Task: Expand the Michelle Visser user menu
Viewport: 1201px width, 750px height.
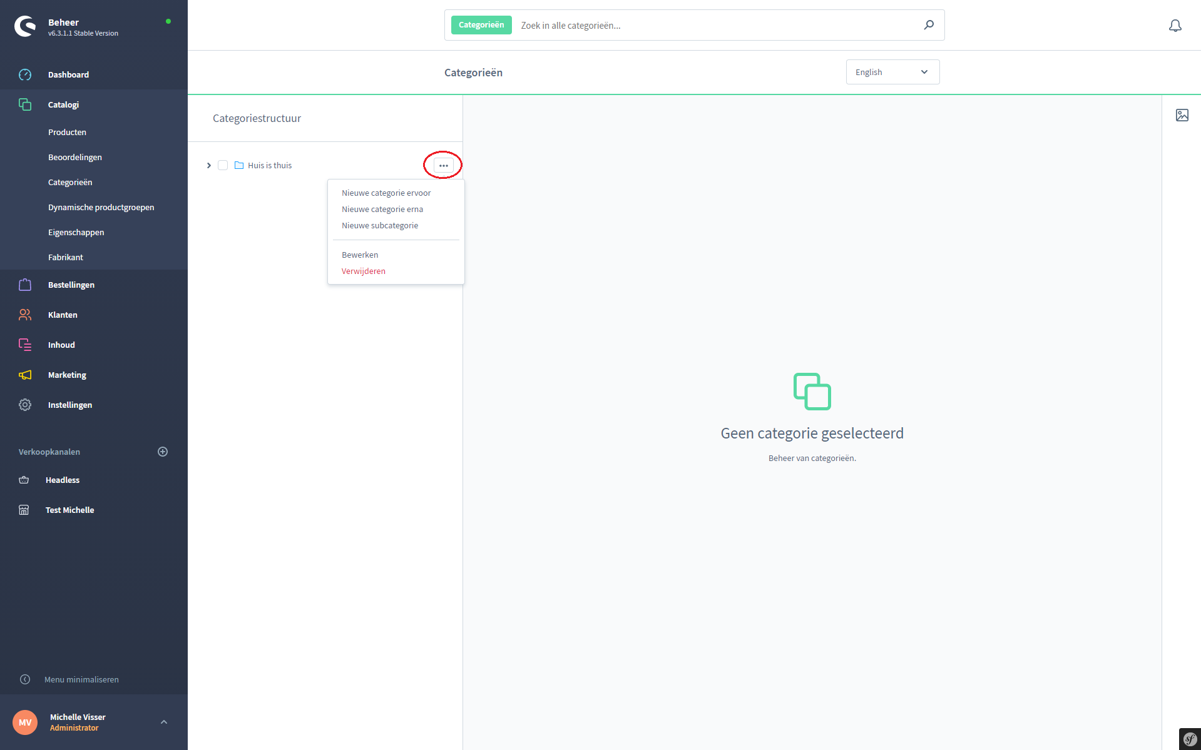Action: (x=164, y=722)
